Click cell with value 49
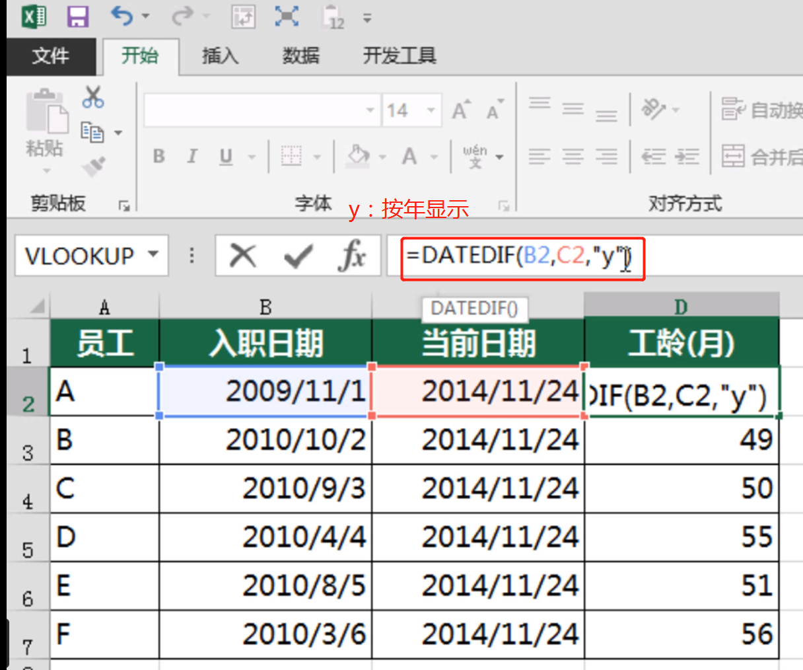803x670 pixels. 681,440
